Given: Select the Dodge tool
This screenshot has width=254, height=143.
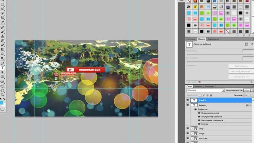Looking at the screenshot, I should point(2,58).
